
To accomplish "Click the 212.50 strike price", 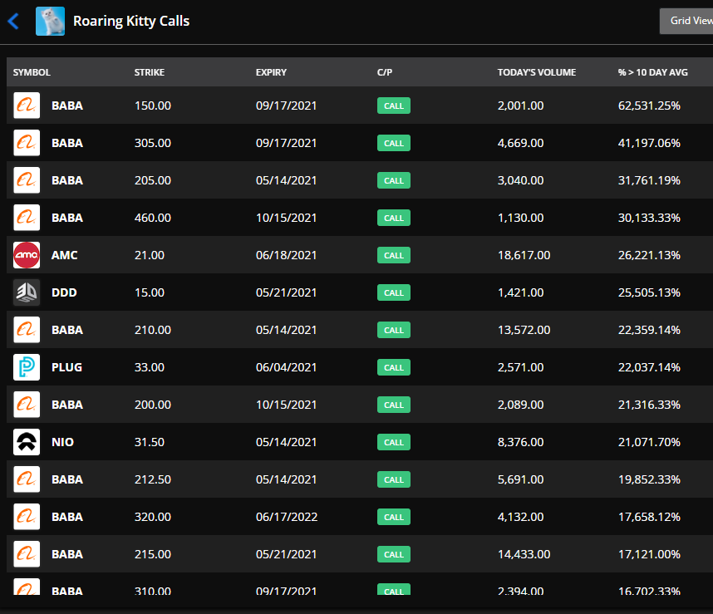I will tap(152, 479).
